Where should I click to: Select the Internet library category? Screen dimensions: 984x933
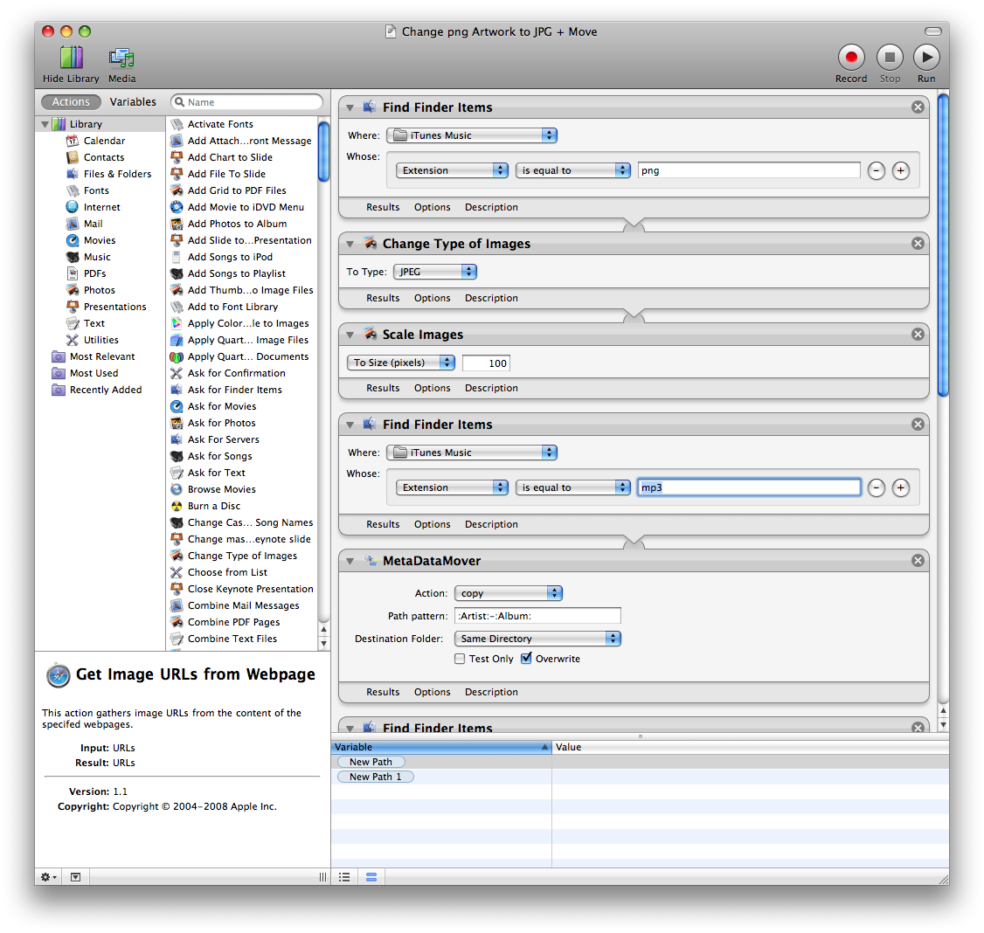click(x=101, y=207)
